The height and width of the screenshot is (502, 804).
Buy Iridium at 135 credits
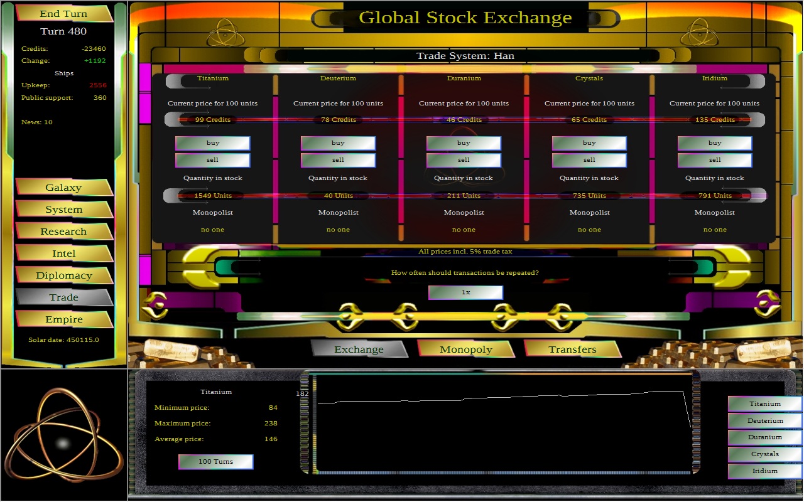[715, 143]
